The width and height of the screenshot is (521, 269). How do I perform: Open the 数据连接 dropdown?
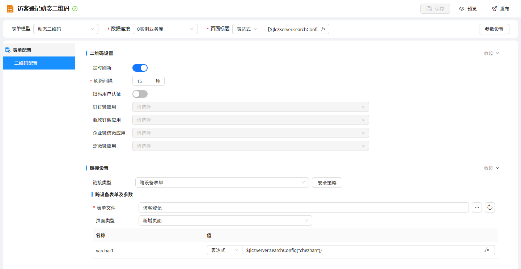[165, 29]
